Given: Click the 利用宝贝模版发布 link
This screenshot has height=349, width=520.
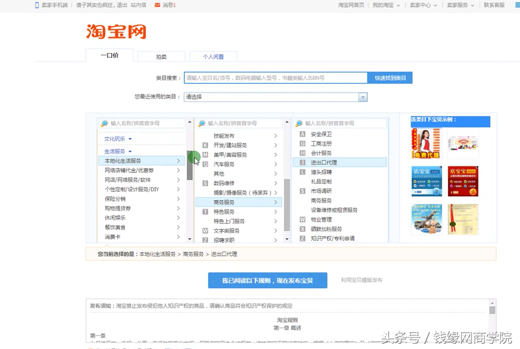Looking at the screenshot, I should click(x=362, y=280).
